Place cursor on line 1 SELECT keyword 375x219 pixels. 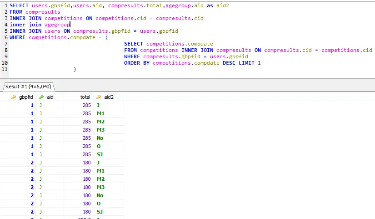tap(19, 5)
